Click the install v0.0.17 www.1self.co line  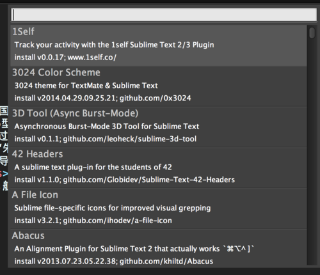(65, 58)
